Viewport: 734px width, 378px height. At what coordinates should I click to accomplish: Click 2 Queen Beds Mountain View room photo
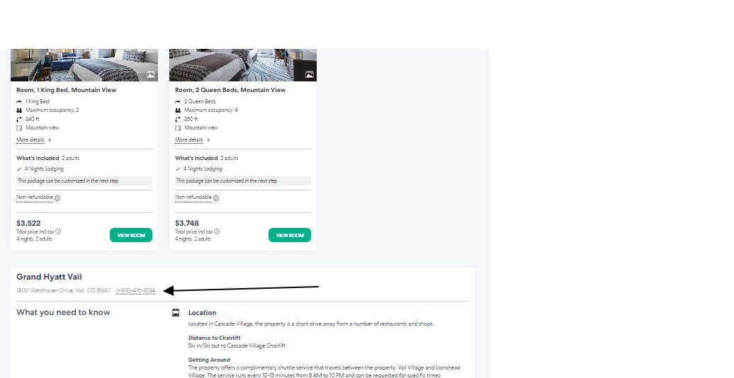[x=243, y=65]
